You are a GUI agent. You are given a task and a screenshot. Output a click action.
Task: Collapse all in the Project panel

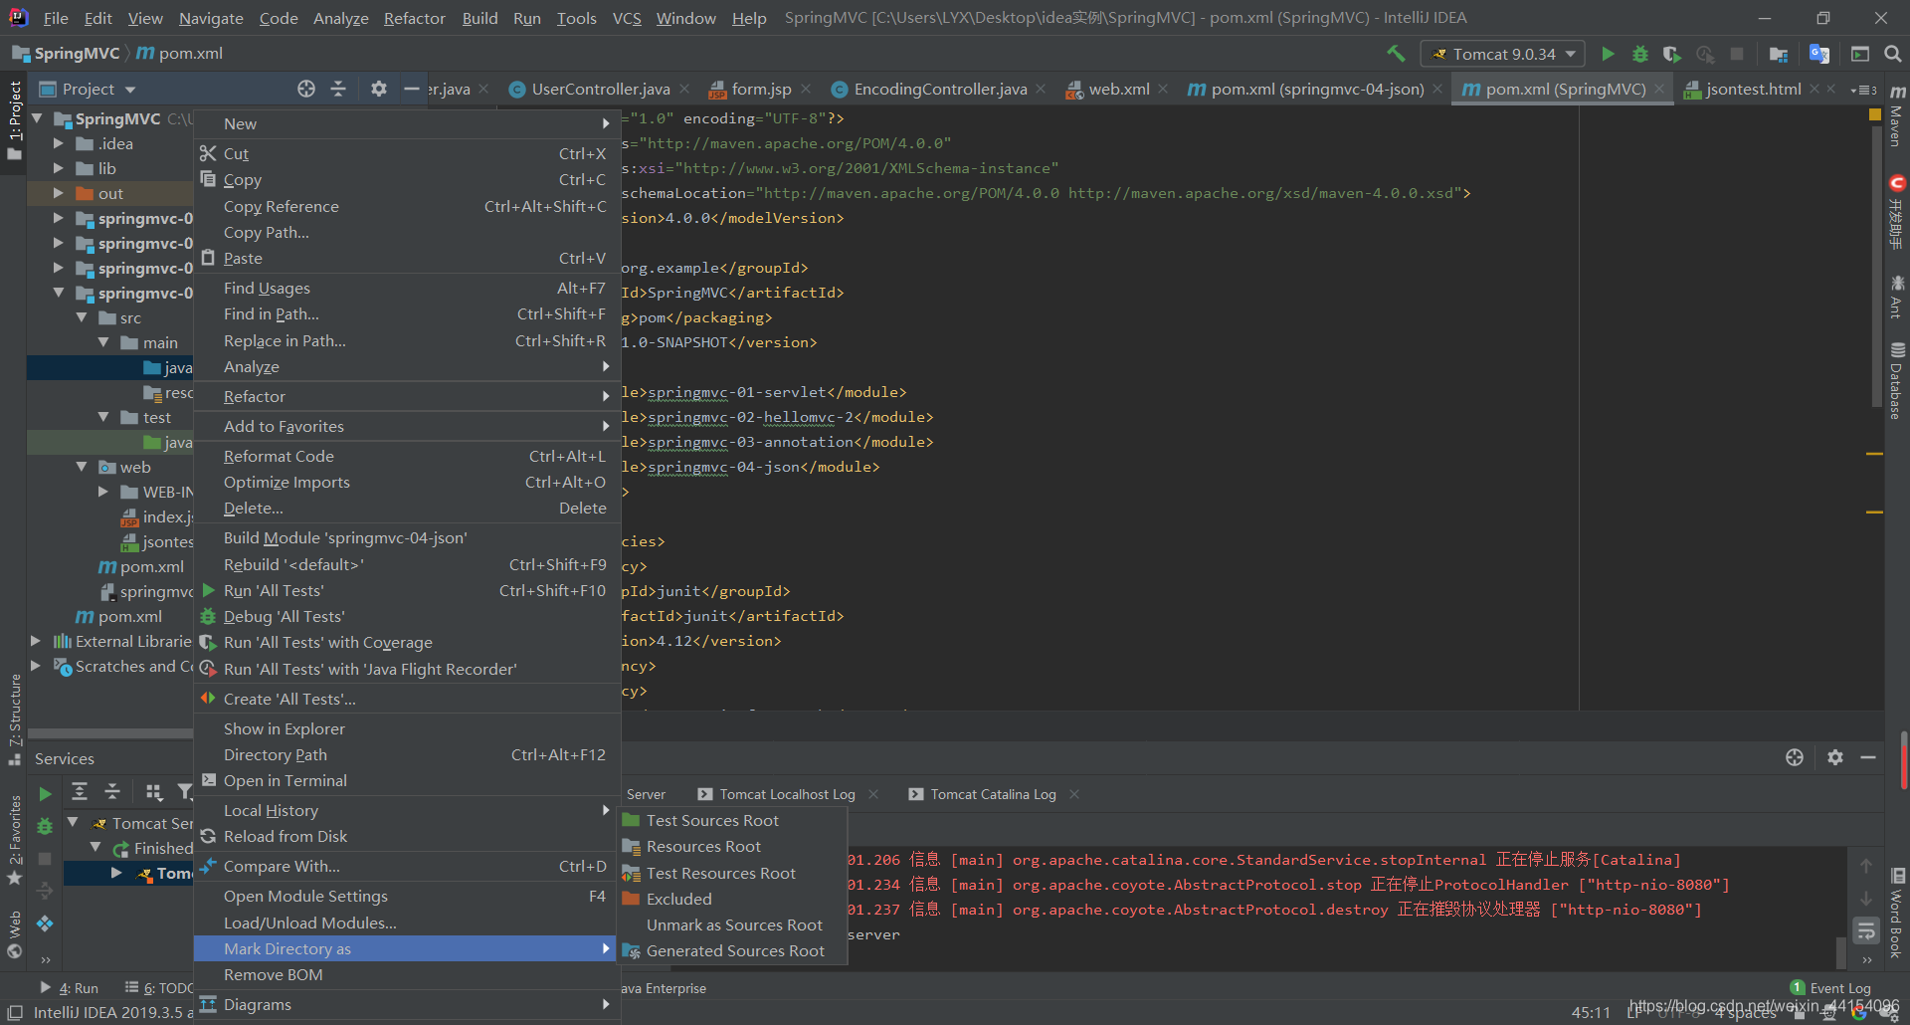[338, 89]
